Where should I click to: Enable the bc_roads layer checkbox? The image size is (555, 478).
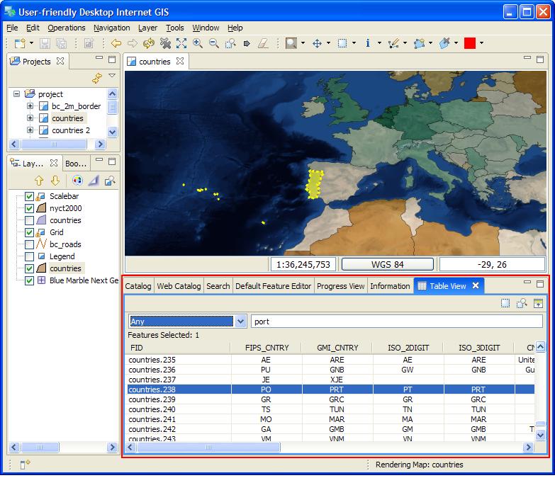[29, 244]
